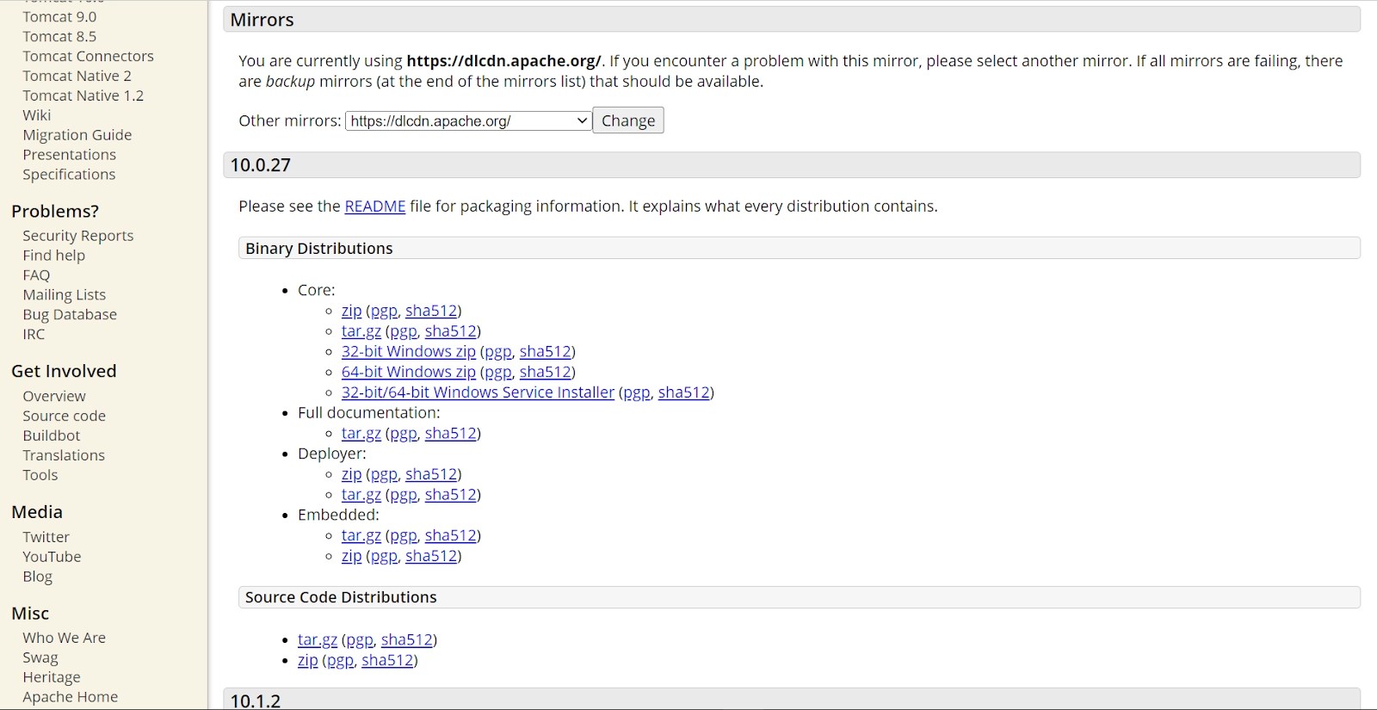Download Deployer tar.gz

click(x=361, y=495)
